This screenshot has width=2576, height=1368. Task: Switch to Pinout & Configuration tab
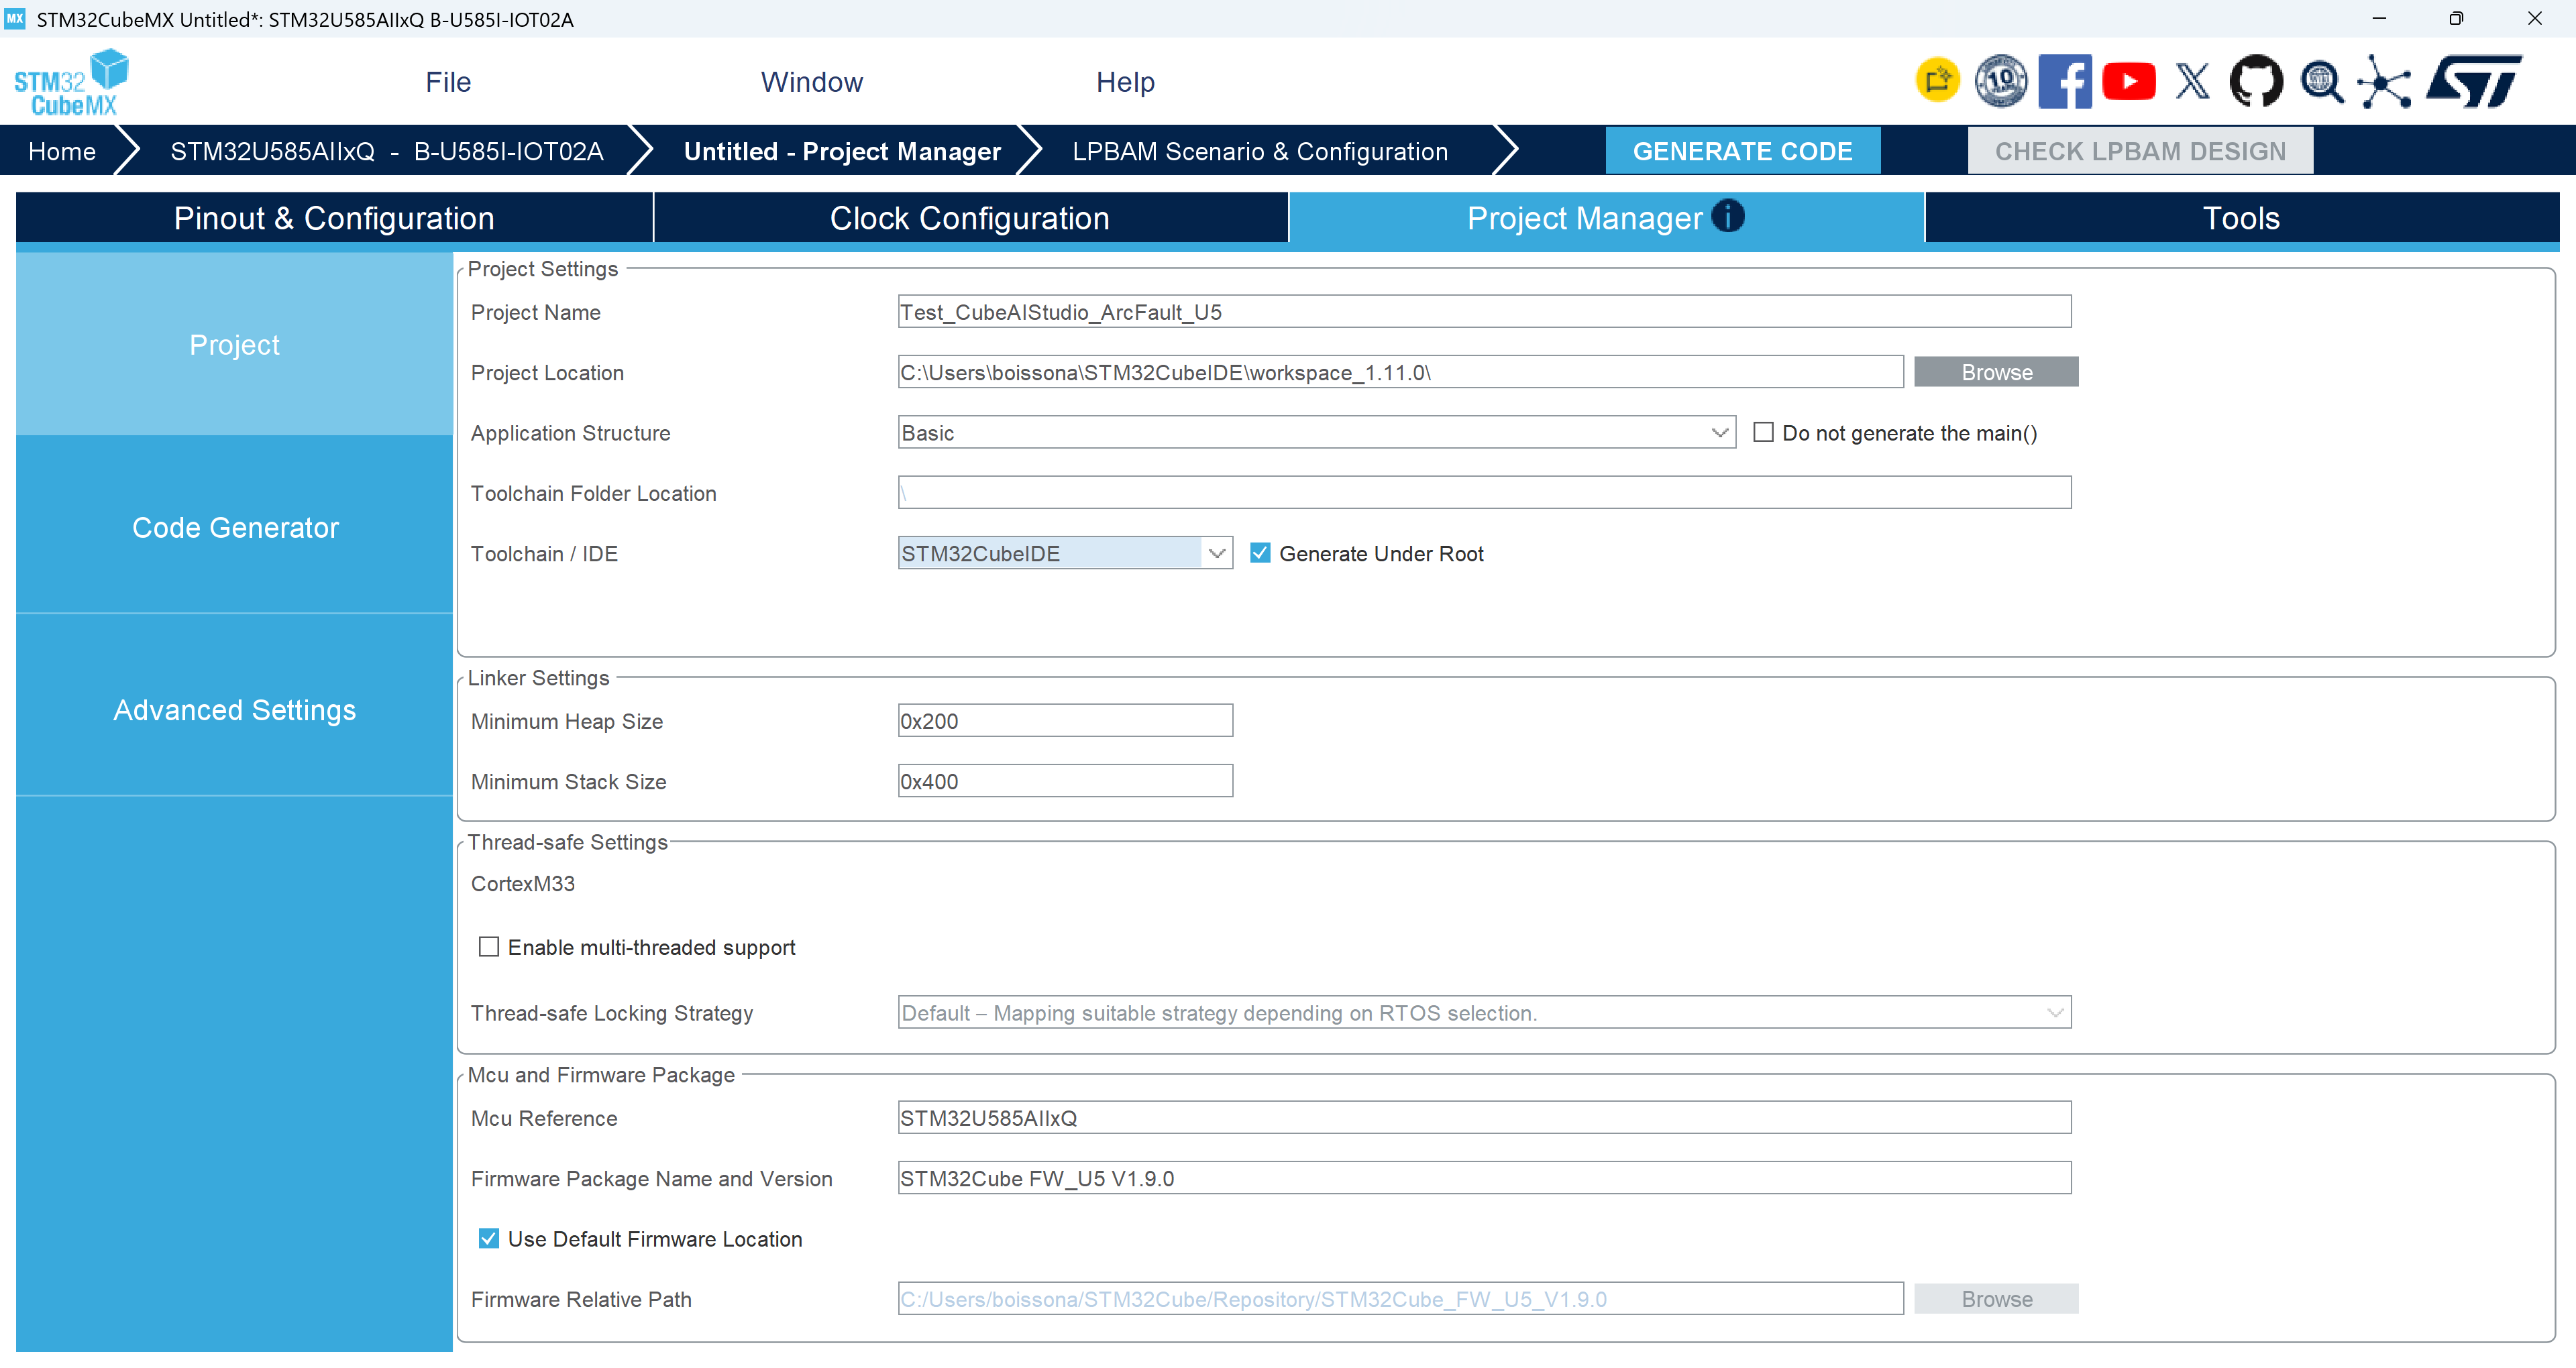coord(334,218)
